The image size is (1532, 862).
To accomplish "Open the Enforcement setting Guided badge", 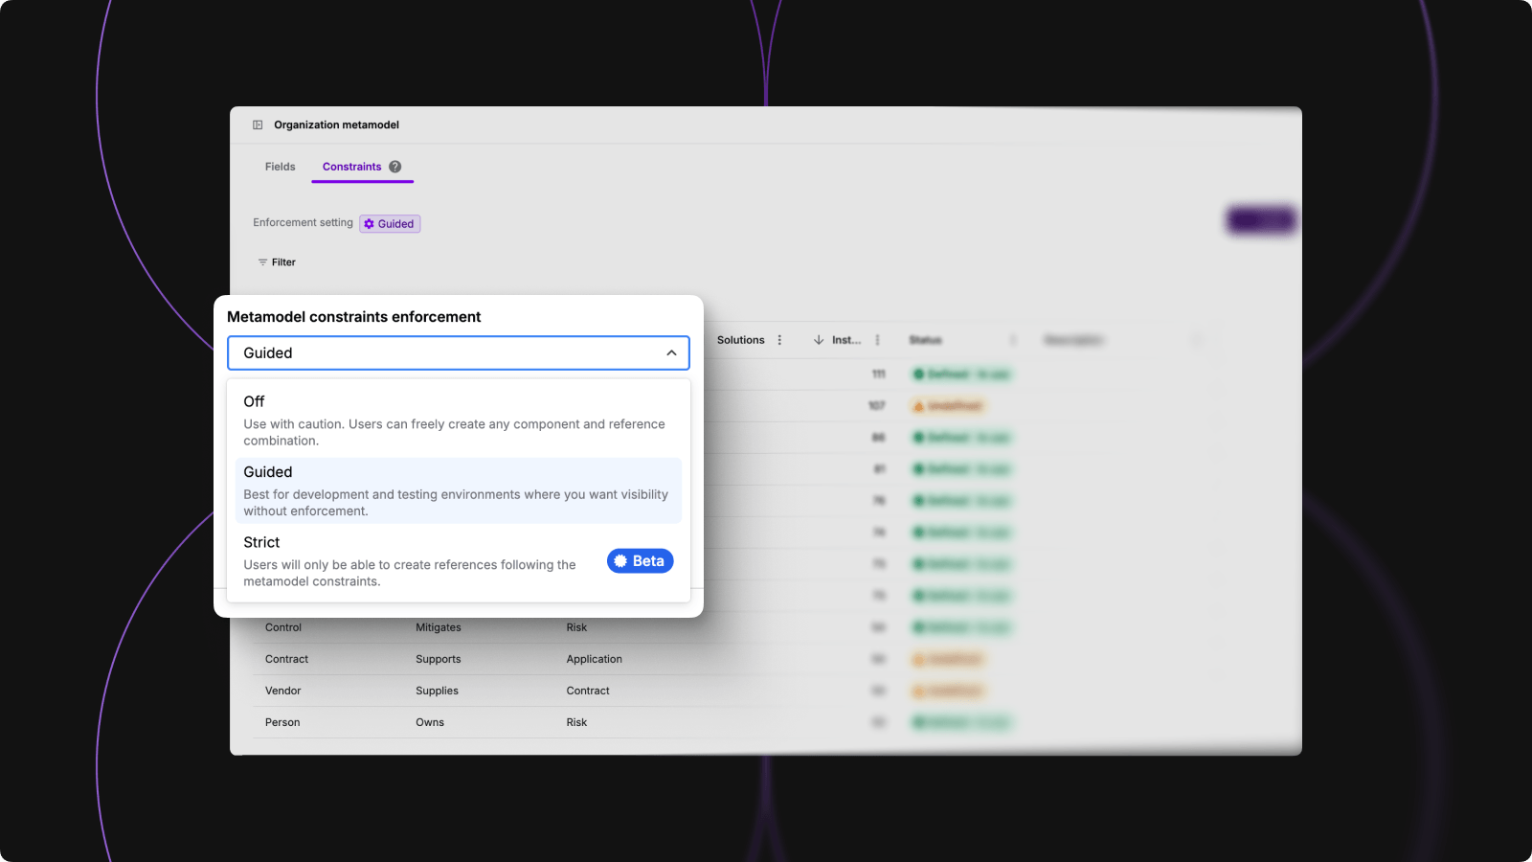I will (x=391, y=224).
